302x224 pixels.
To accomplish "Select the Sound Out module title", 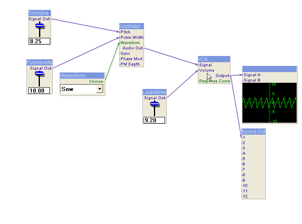I will 253,132.
